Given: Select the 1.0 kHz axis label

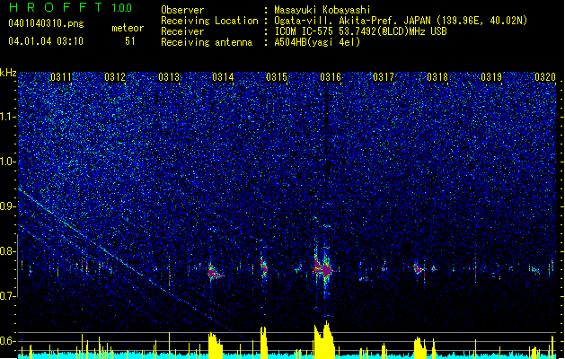Looking at the screenshot, I should point(8,162).
